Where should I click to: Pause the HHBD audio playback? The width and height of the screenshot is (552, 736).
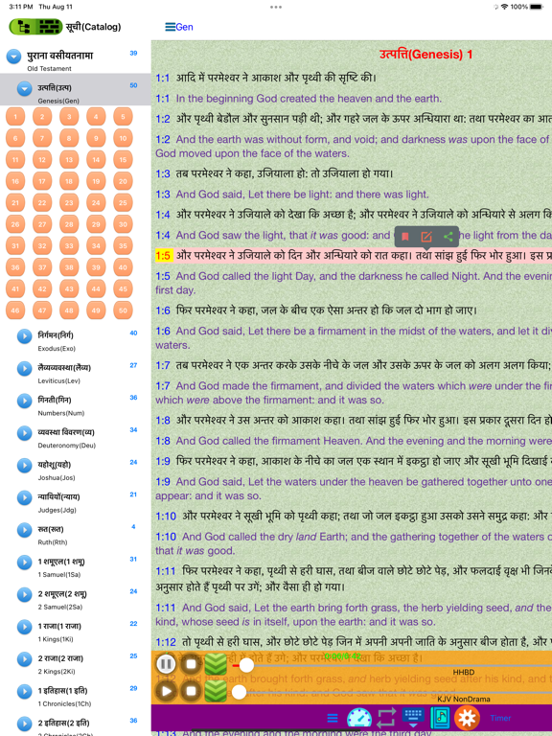[x=166, y=664]
